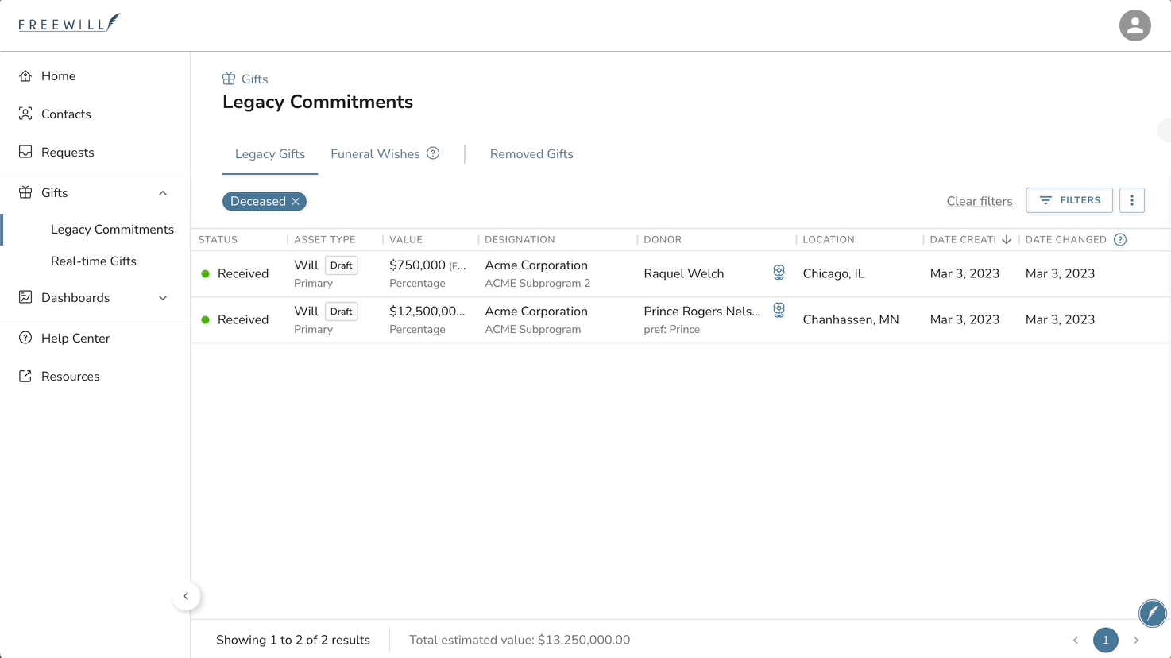The height and width of the screenshot is (658, 1171).
Task: Click the Dashboards chart icon in the sidebar
Action: click(25, 297)
